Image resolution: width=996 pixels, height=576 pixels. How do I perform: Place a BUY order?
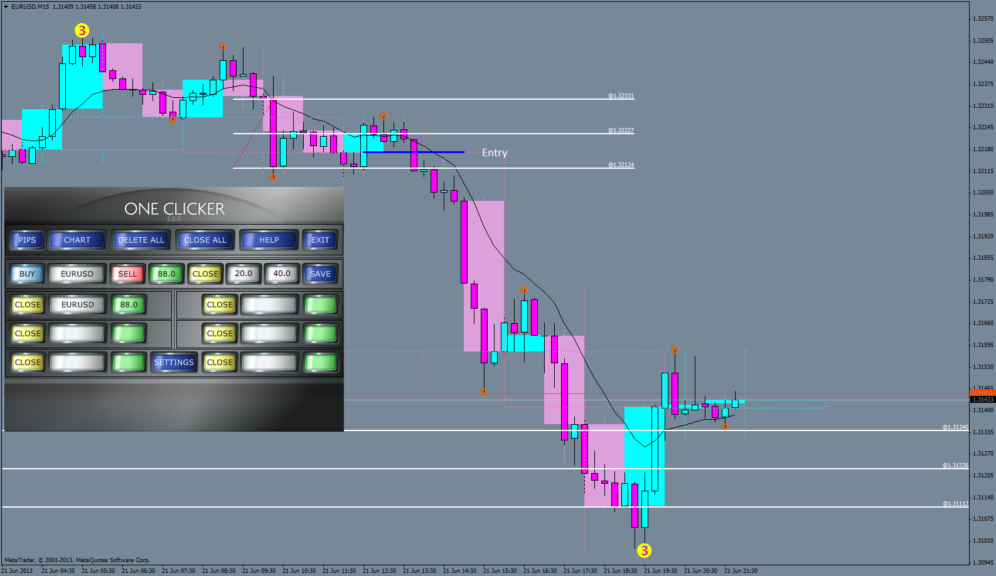tap(27, 274)
